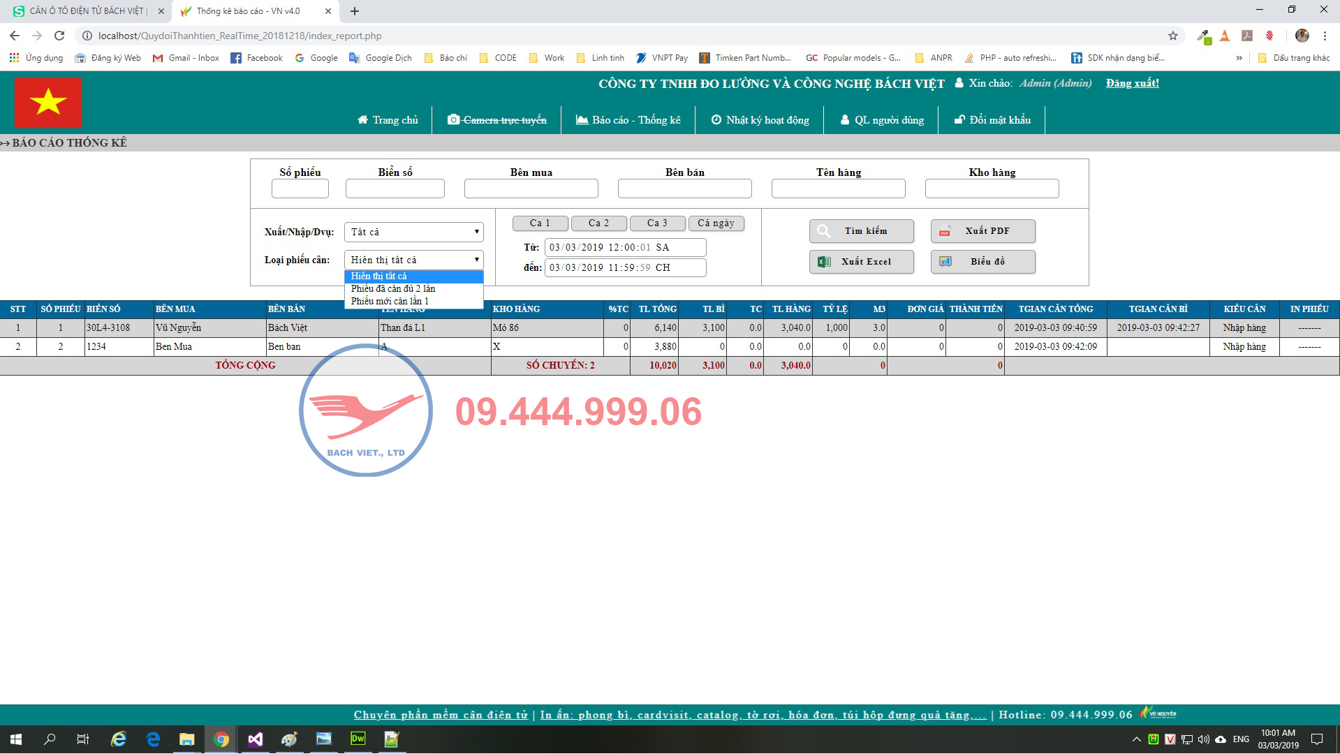Click the Tìm kiếm search button
This screenshot has width=1340, height=754.
[x=862, y=231]
